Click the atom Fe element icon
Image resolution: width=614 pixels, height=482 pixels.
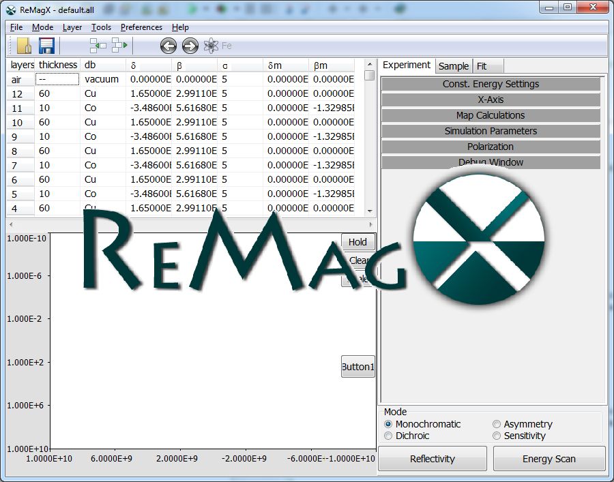click(x=211, y=46)
